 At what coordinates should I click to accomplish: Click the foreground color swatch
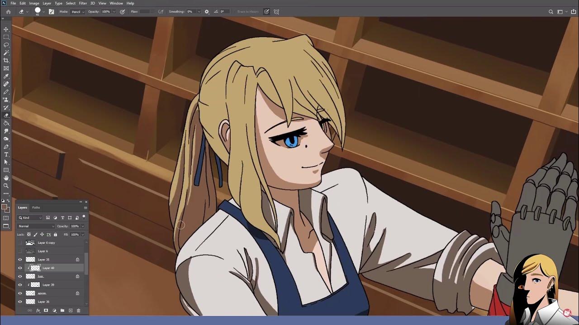(x=5, y=208)
